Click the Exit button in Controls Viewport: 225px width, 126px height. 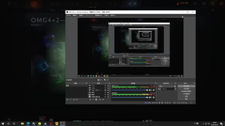[x=186, y=99]
